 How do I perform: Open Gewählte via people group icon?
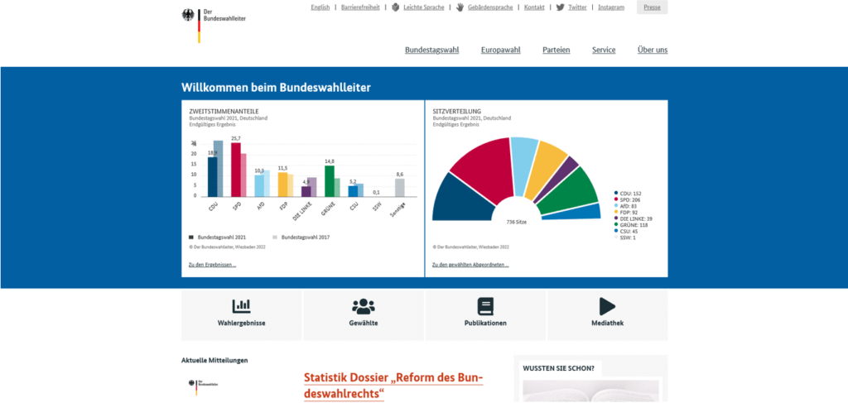(x=364, y=305)
